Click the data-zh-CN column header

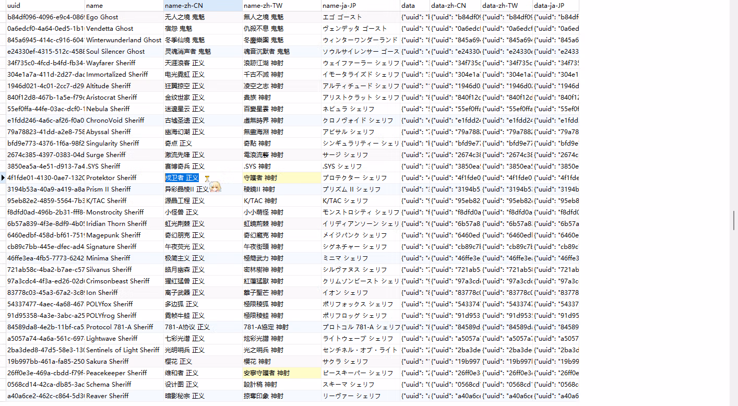pos(455,6)
